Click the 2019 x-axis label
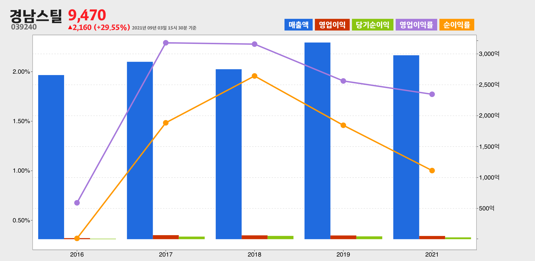This screenshot has height=261, width=535. coord(343,255)
